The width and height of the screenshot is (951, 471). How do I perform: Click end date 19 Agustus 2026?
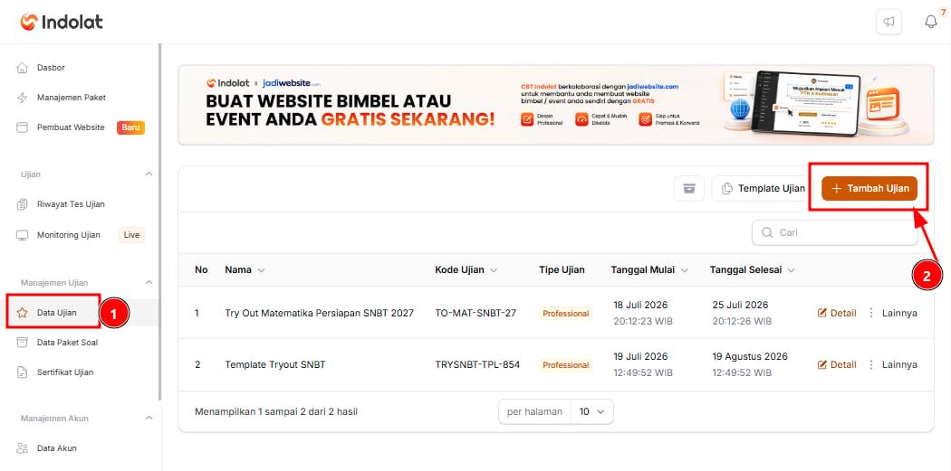pyautogui.click(x=750, y=356)
